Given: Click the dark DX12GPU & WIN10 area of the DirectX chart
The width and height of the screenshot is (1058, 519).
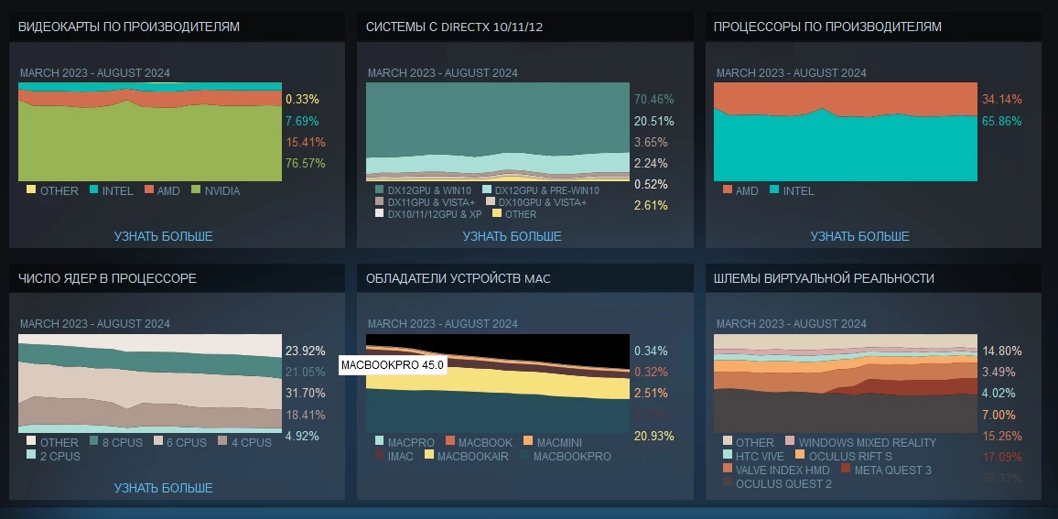Looking at the screenshot, I should click(497, 116).
